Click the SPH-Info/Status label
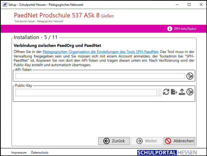The image size is (207, 156). click(185, 29)
